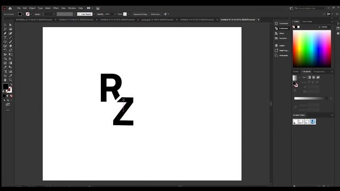
Task: Click the gradient slider bar
Action: (x=310, y=98)
